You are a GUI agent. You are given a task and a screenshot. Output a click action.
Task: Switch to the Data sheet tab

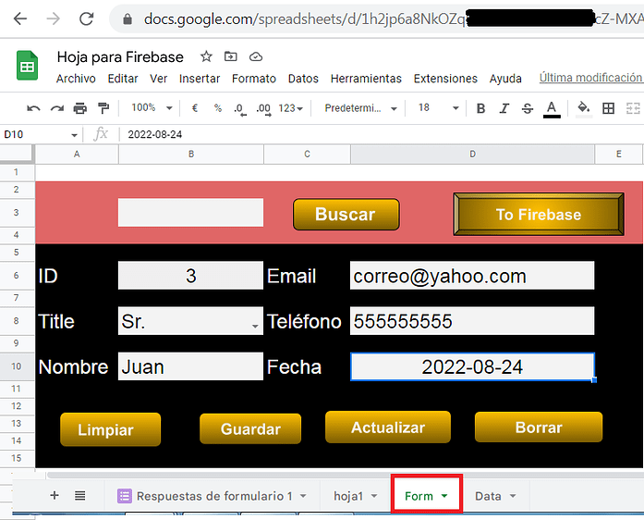click(493, 496)
